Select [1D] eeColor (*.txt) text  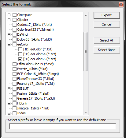point(38,49)
